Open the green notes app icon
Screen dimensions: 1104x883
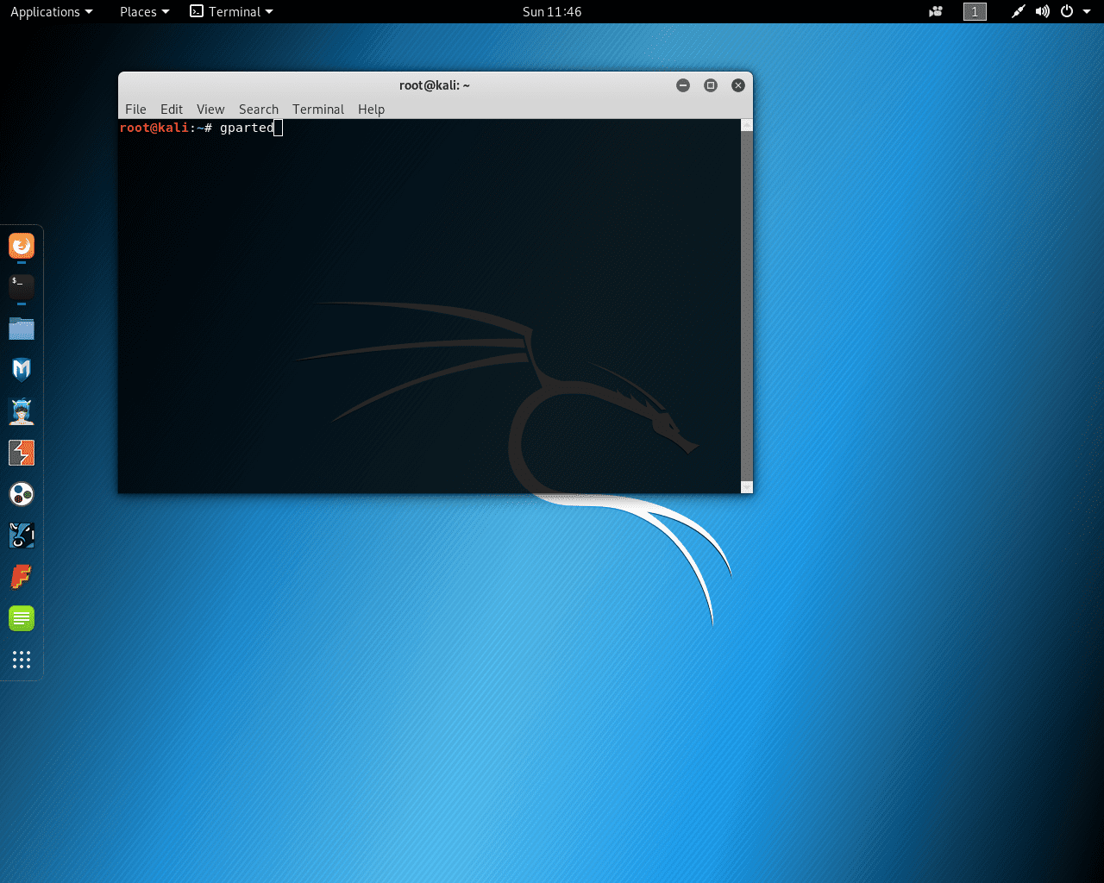point(22,617)
